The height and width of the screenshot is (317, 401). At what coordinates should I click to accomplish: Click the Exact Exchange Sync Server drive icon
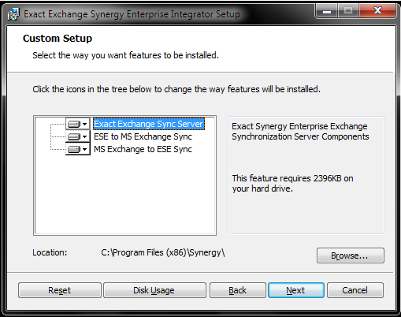click(x=74, y=124)
